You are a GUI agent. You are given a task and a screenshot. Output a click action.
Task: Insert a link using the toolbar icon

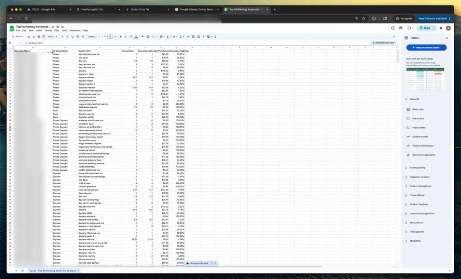pos(188,36)
